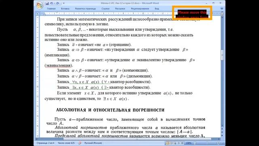Screen dimensions: 259x146
Task: Click italic phrase 'Предельной абсолютной погрешностью'
Action: [91, 136]
